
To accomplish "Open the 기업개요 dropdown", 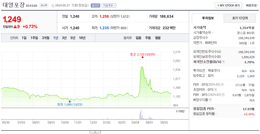I will tap(109, 5).
